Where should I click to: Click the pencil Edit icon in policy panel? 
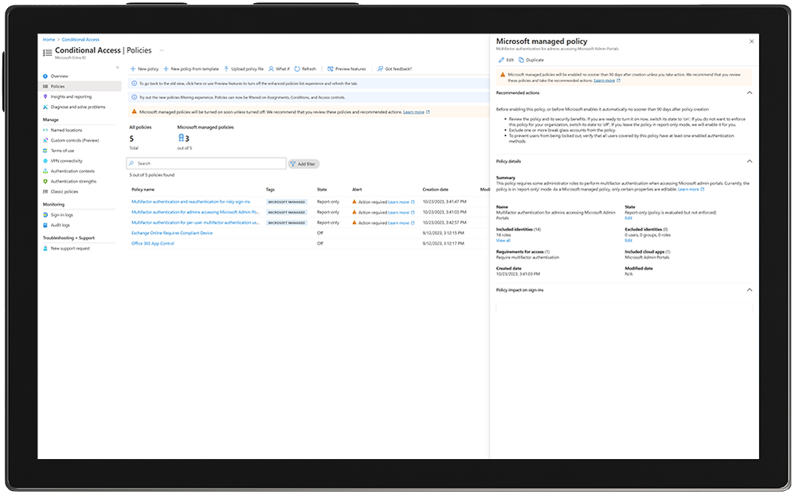tap(501, 60)
